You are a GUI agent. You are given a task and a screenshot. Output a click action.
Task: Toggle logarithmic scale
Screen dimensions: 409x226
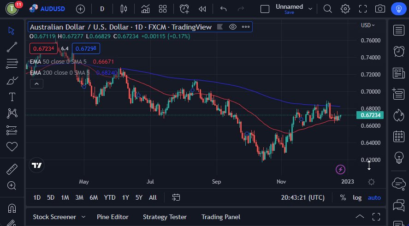tap(357, 197)
